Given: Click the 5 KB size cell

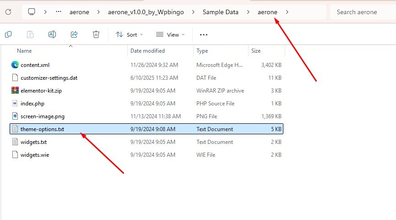Looking at the screenshot, I should [277, 129].
